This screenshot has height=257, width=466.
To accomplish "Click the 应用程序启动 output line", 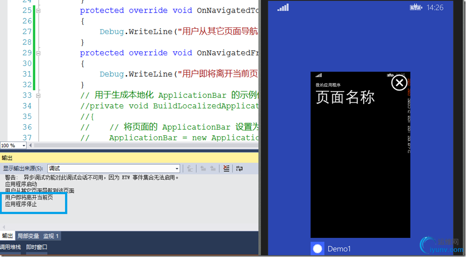I will (21, 184).
